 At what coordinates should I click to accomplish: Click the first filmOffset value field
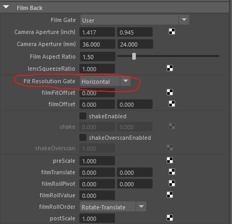pyautogui.click(x=97, y=104)
